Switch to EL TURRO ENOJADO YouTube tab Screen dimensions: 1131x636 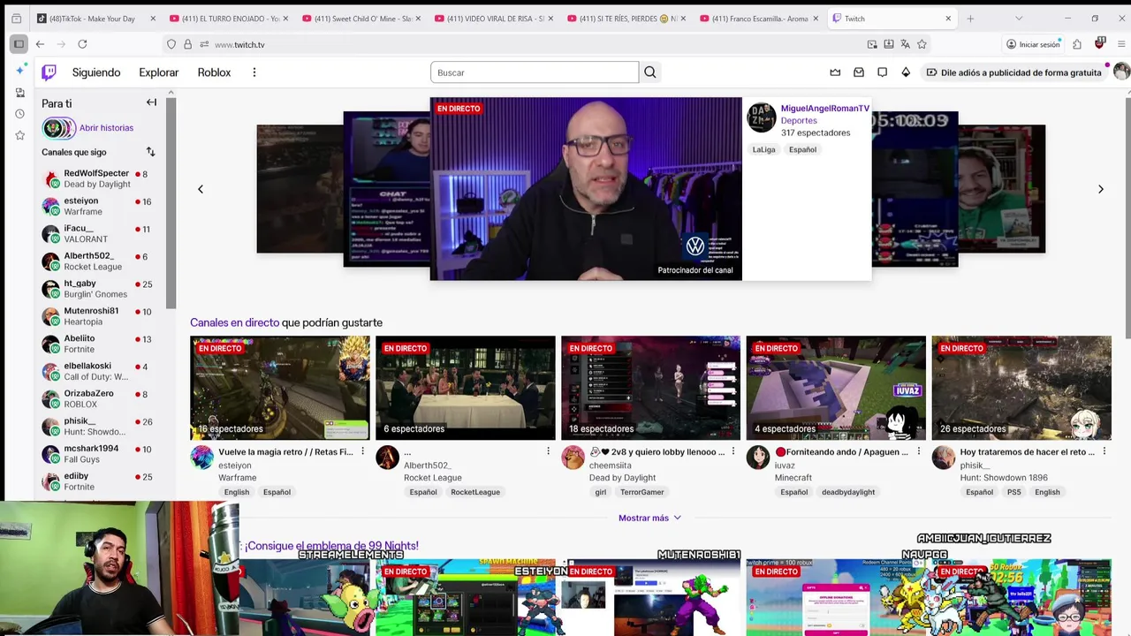[x=228, y=18]
